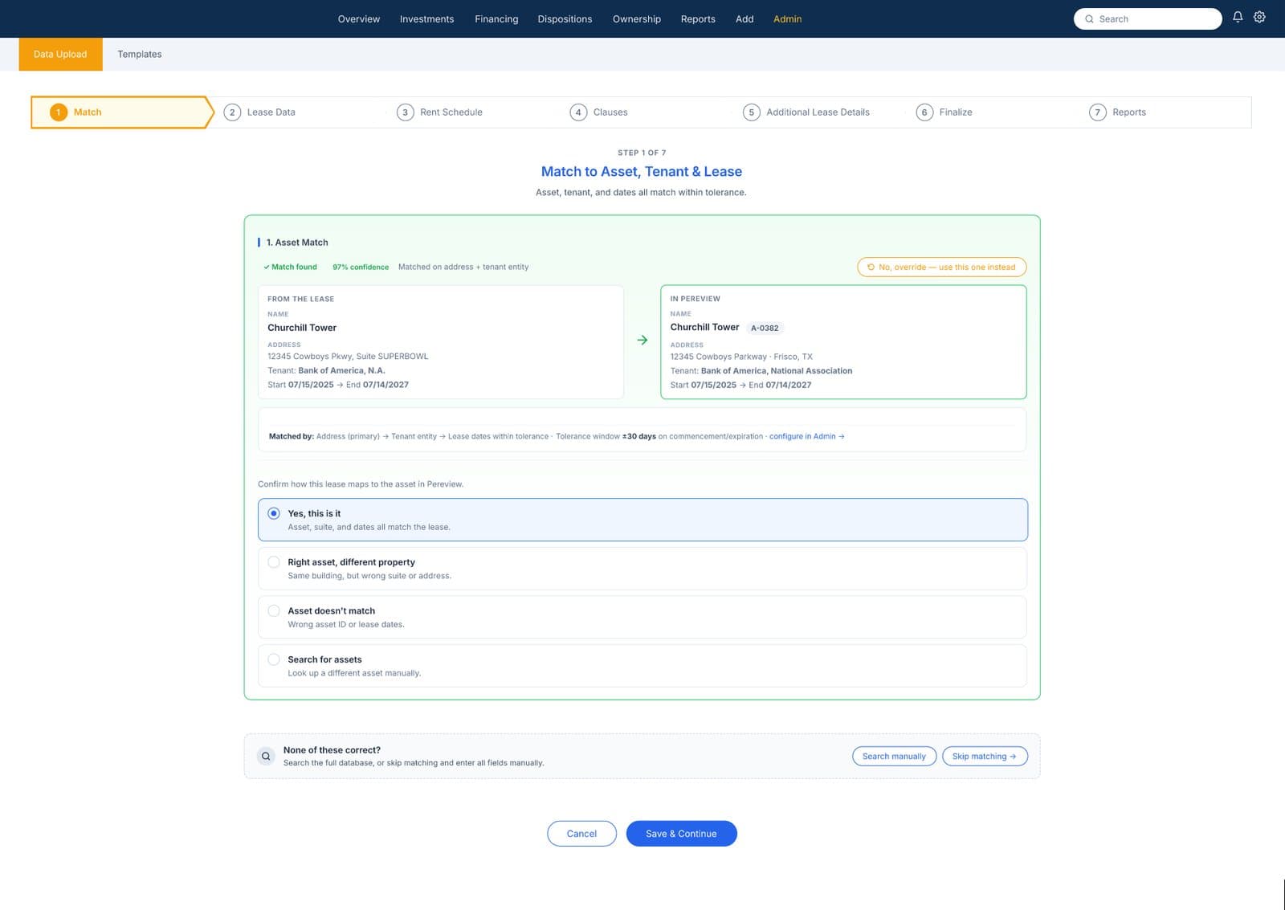Click the step 5 circle for Additional Lease Details
The image size is (1285, 910).
(x=752, y=112)
